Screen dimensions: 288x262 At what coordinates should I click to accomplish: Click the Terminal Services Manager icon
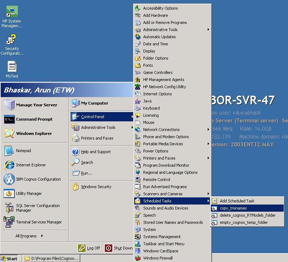9,222
